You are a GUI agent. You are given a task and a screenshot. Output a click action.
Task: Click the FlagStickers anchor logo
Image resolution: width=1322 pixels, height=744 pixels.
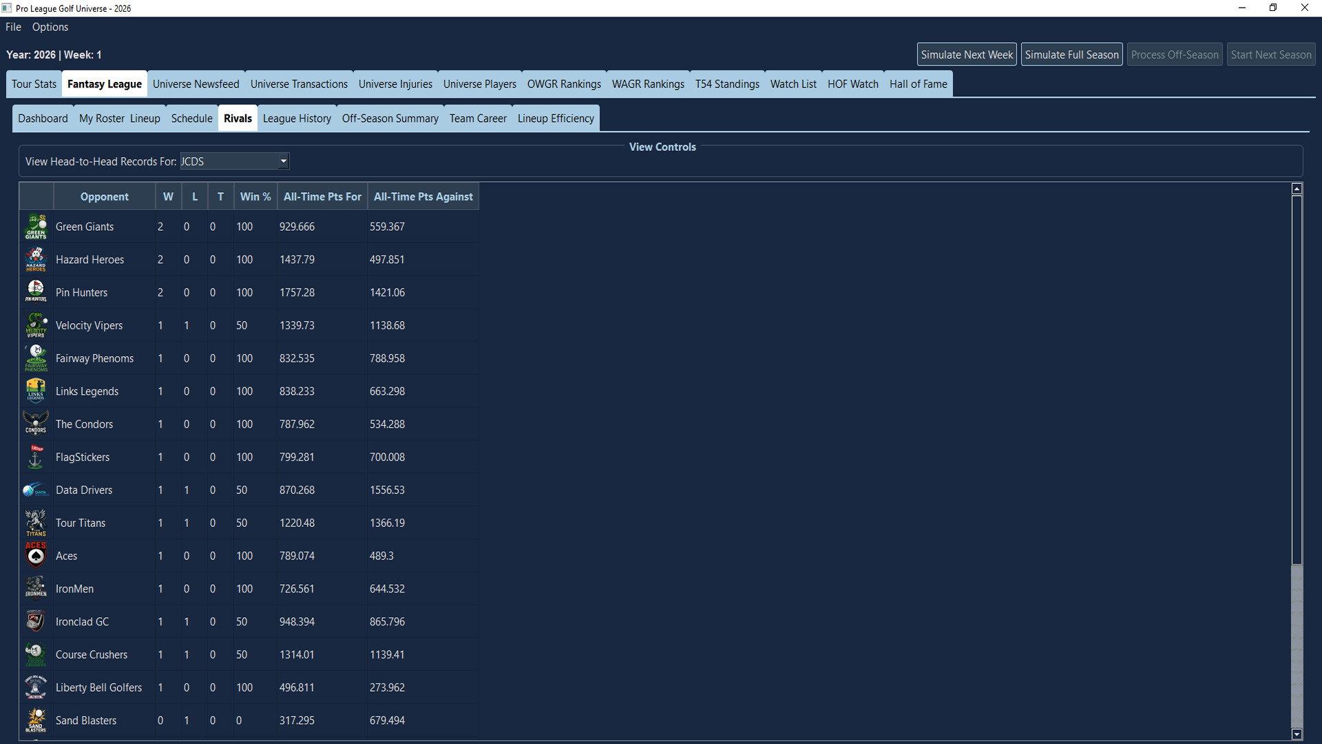[36, 456]
